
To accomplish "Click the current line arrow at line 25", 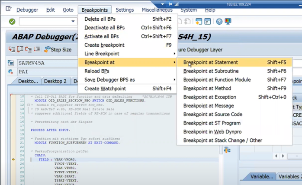I will pos(13,159).
